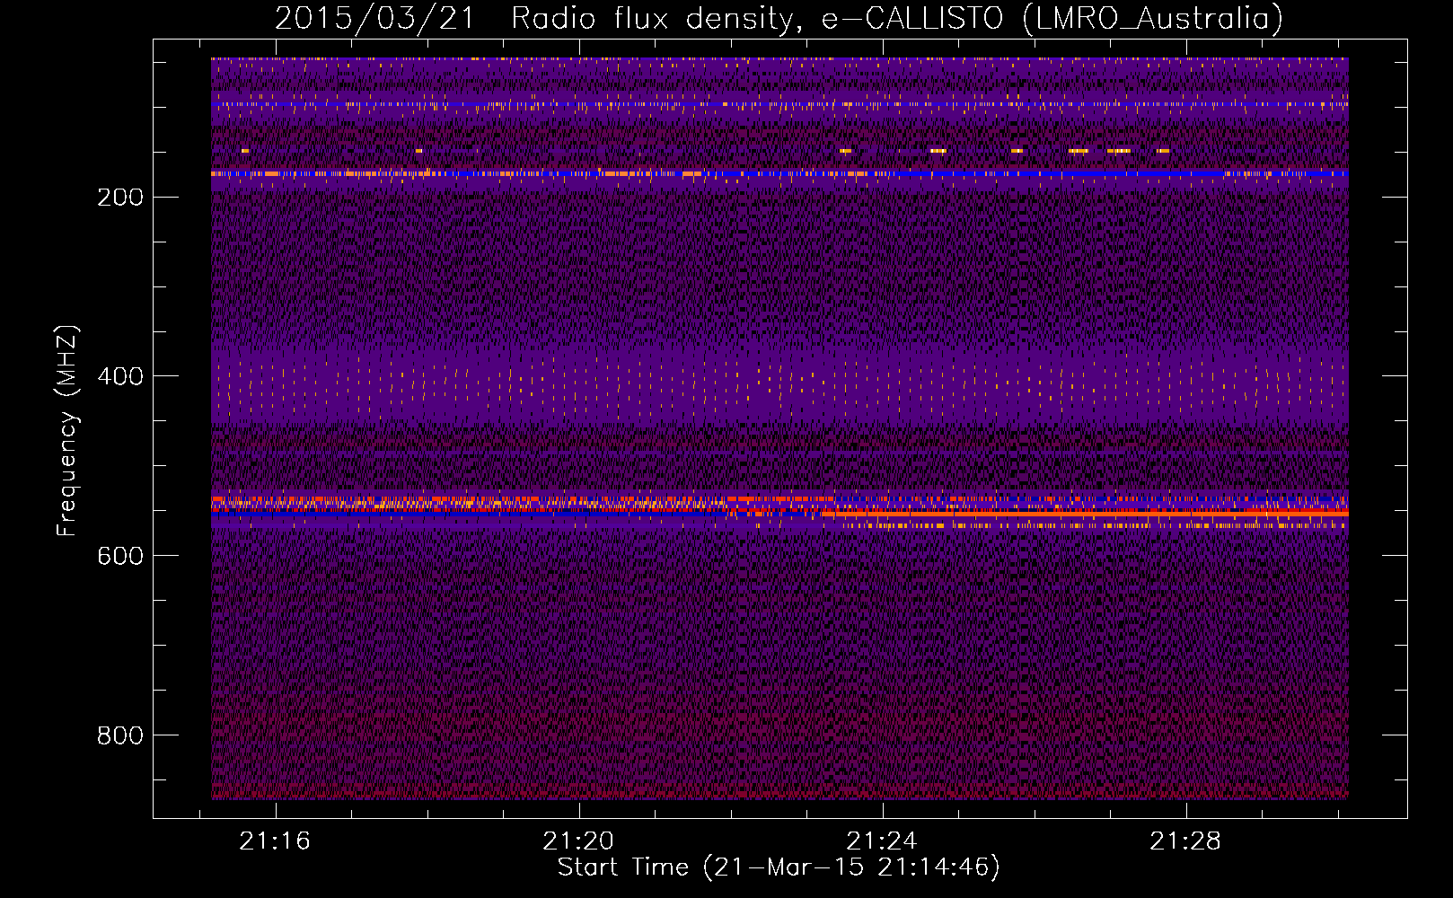The height and width of the screenshot is (898, 1453).
Task: Click the 21:28 time tick label
Action: (1186, 841)
